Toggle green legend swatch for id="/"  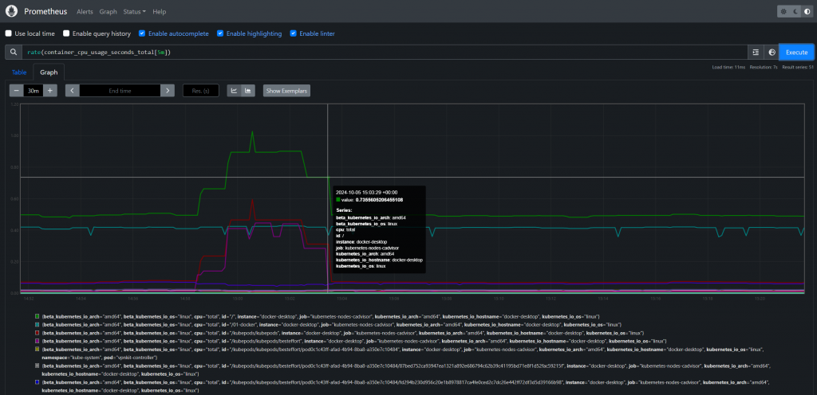[x=37, y=316]
